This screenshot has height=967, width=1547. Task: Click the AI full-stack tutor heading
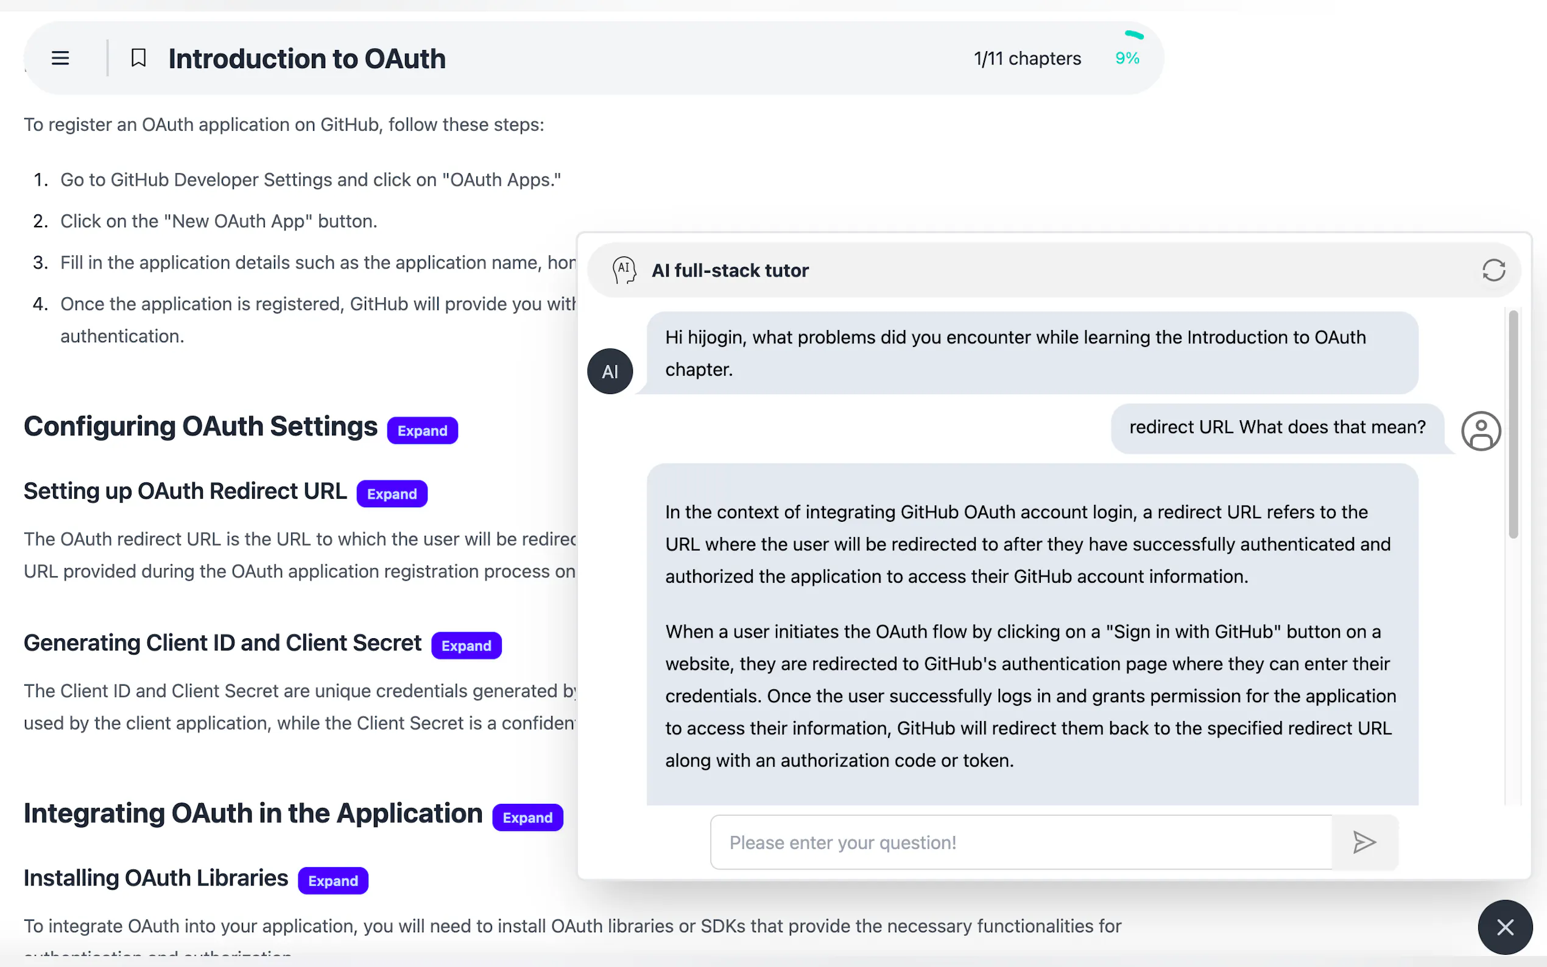coord(730,270)
